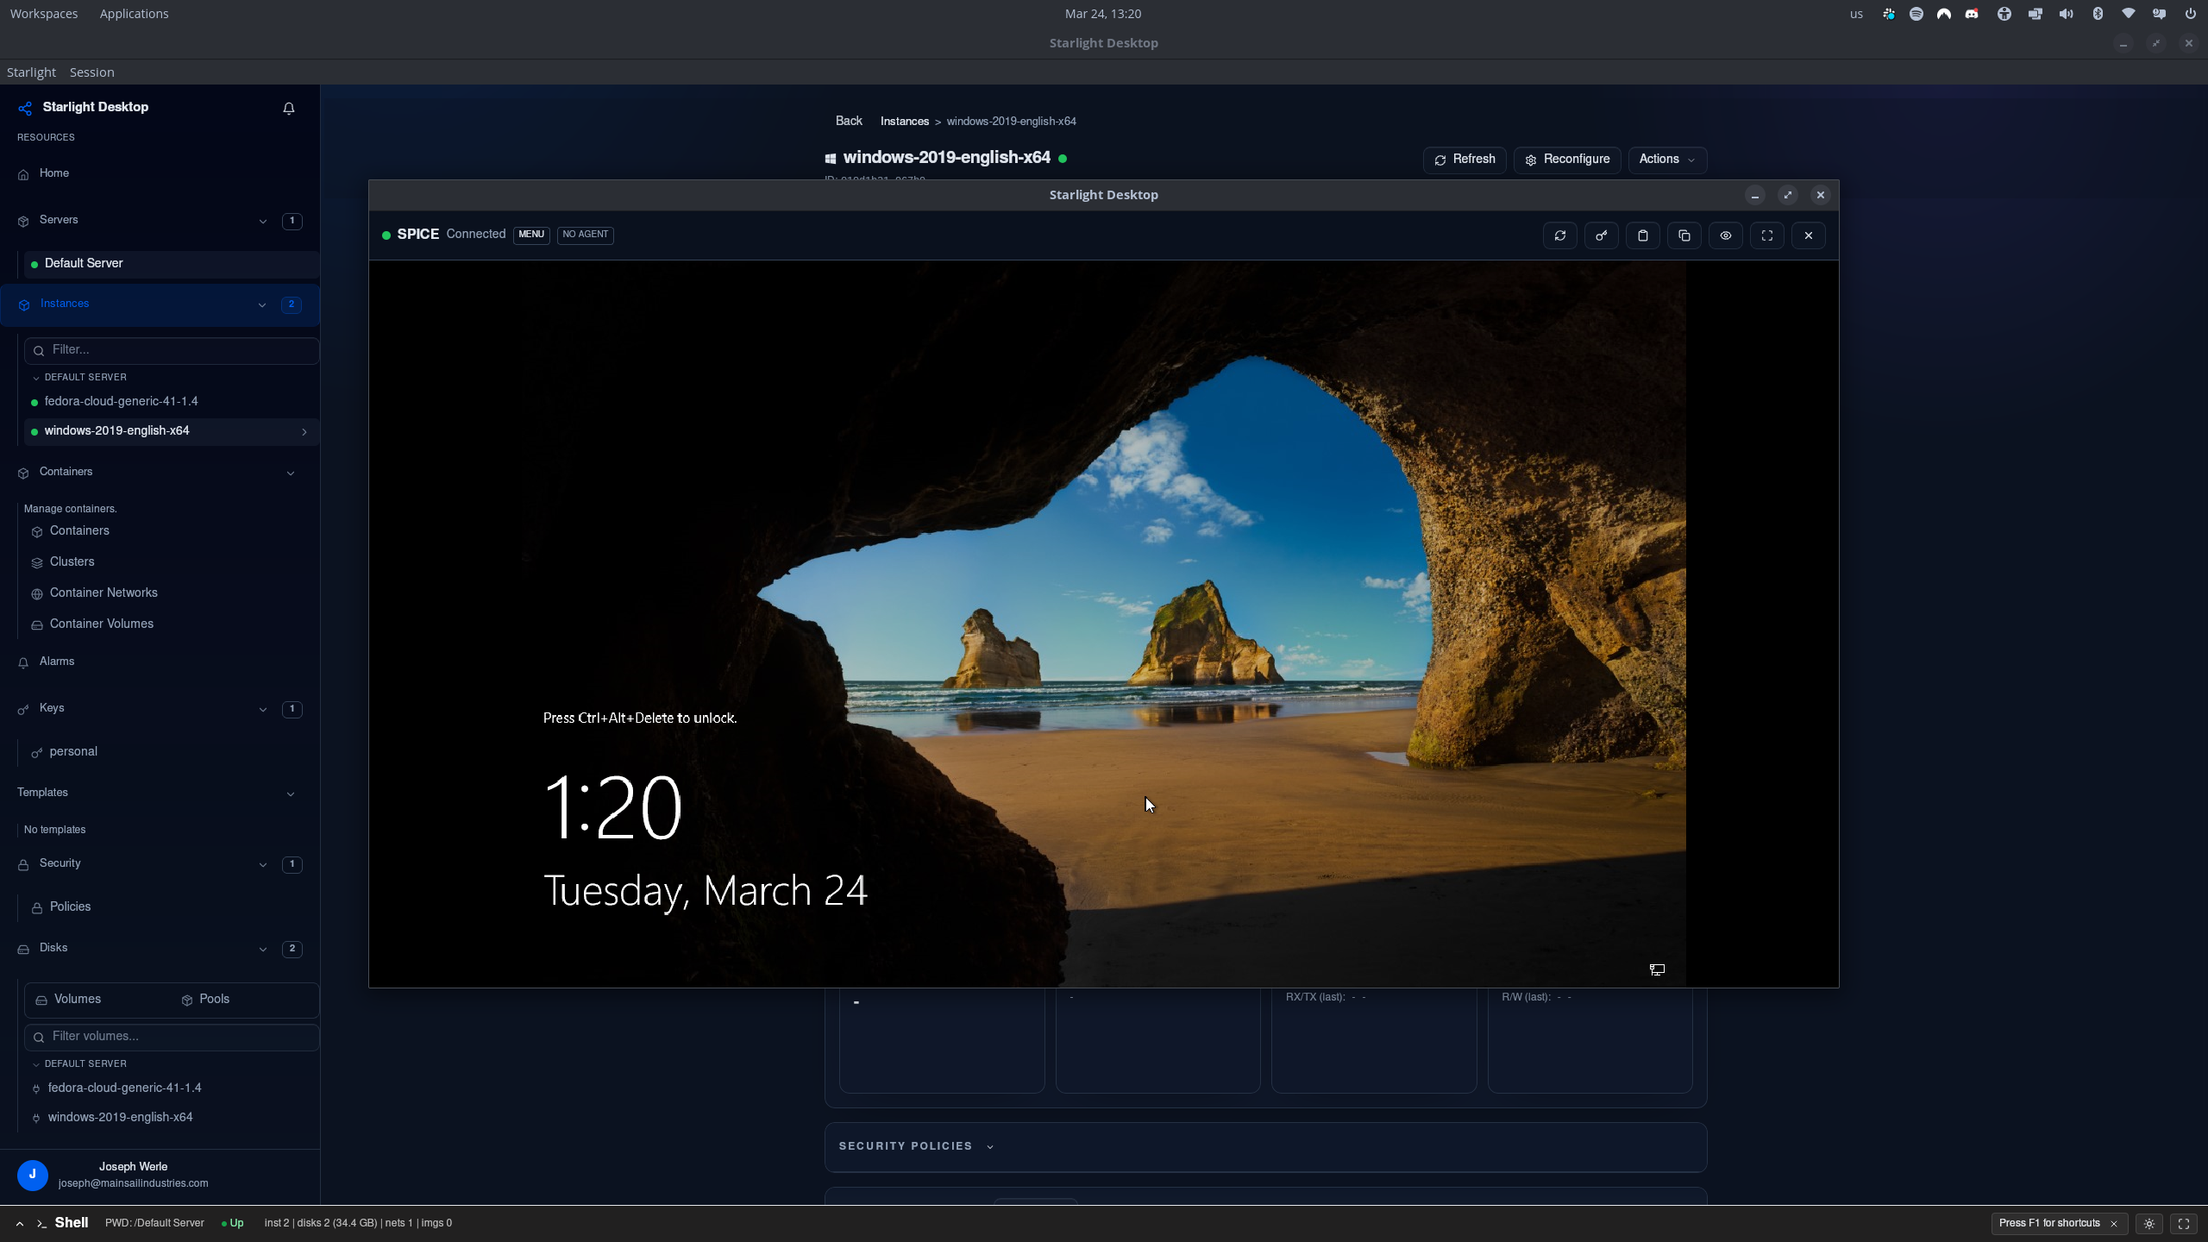Select the fedora-cloud-generic-41-1.4 instance
This screenshot has width=2208, height=1242.
[121, 401]
